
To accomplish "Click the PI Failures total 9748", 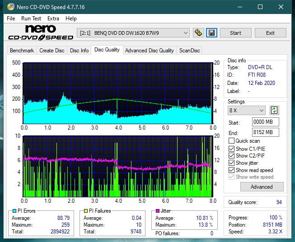I will click(x=136, y=232).
